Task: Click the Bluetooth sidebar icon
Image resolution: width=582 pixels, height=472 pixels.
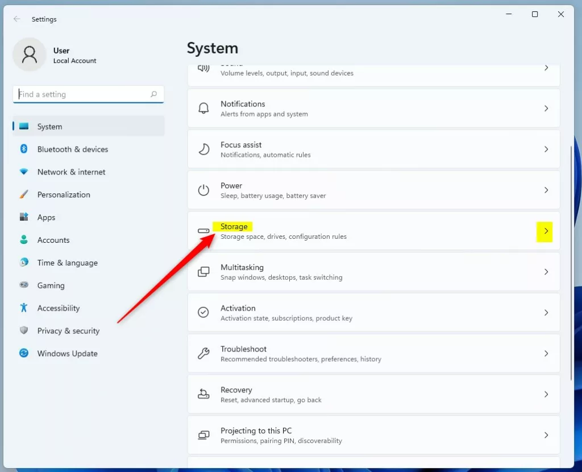Action: [24, 149]
